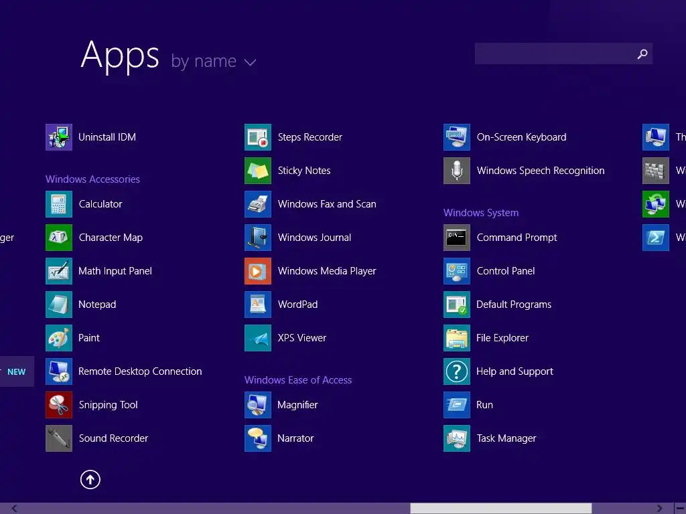Click the scrollbar left arrow
The width and height of the screenshot is (686, 514).
pos(15,509)
